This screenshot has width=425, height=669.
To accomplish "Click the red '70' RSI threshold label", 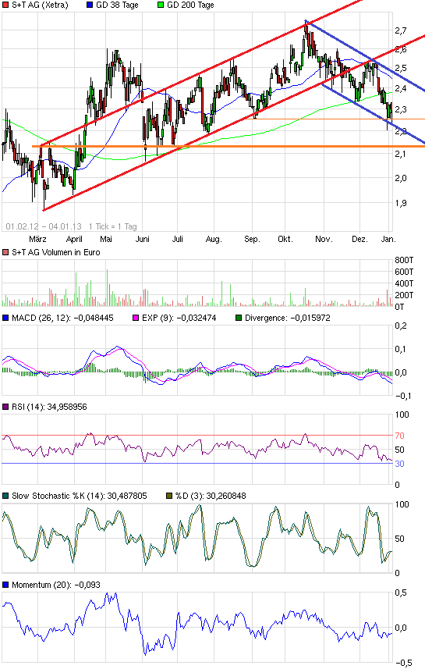I will pos(399,436).
